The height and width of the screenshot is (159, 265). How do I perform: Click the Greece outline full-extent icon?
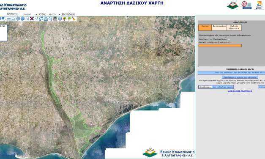coord(3,19)
